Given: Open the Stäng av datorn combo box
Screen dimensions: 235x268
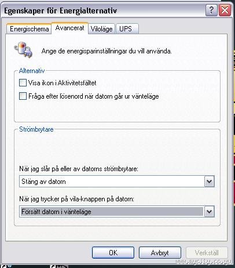Looking at the screenshot, I should (x=117, y=182).
